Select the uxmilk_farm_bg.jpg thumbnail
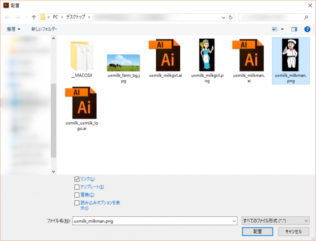 pos(123,63)
